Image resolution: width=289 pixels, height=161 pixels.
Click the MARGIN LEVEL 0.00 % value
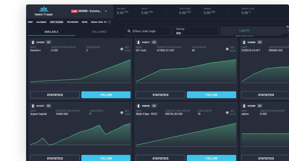246,13
